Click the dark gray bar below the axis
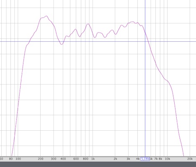This screenshot has height=167, width=196. [98, 164]
